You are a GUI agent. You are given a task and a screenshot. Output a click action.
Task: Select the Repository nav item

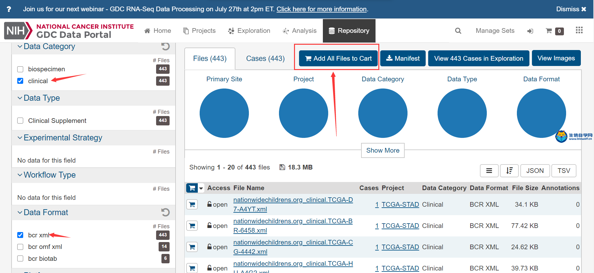pyautogui.click(x=349, y=31)
